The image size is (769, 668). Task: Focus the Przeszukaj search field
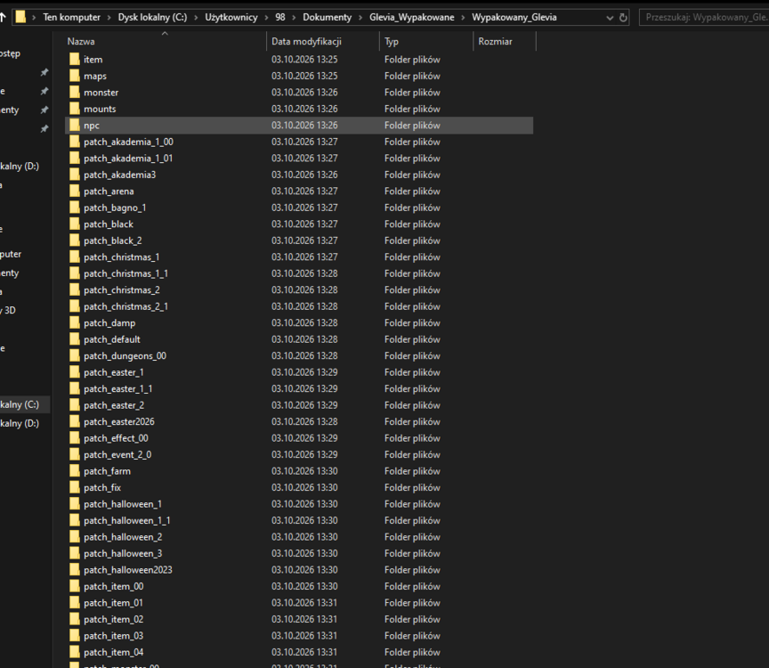pos(704,17)
